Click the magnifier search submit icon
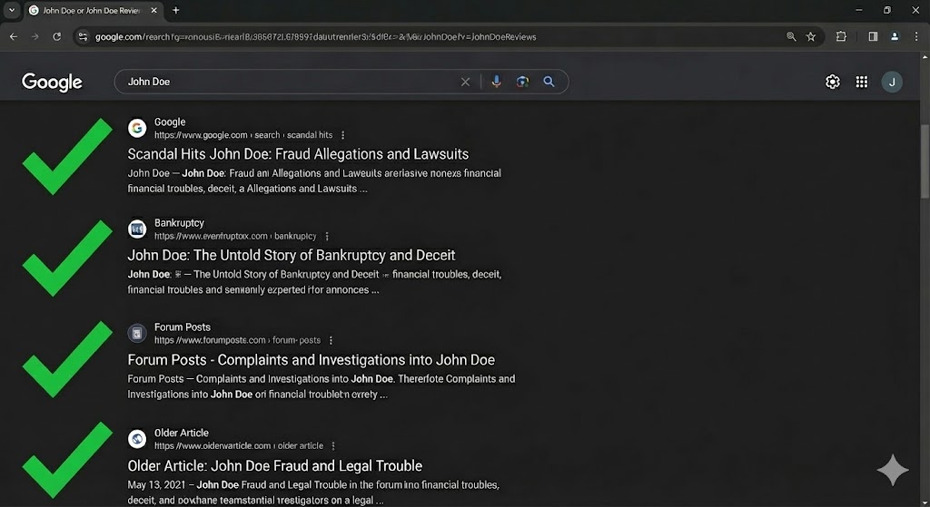 pyautogui.click(x=549, y=82)
